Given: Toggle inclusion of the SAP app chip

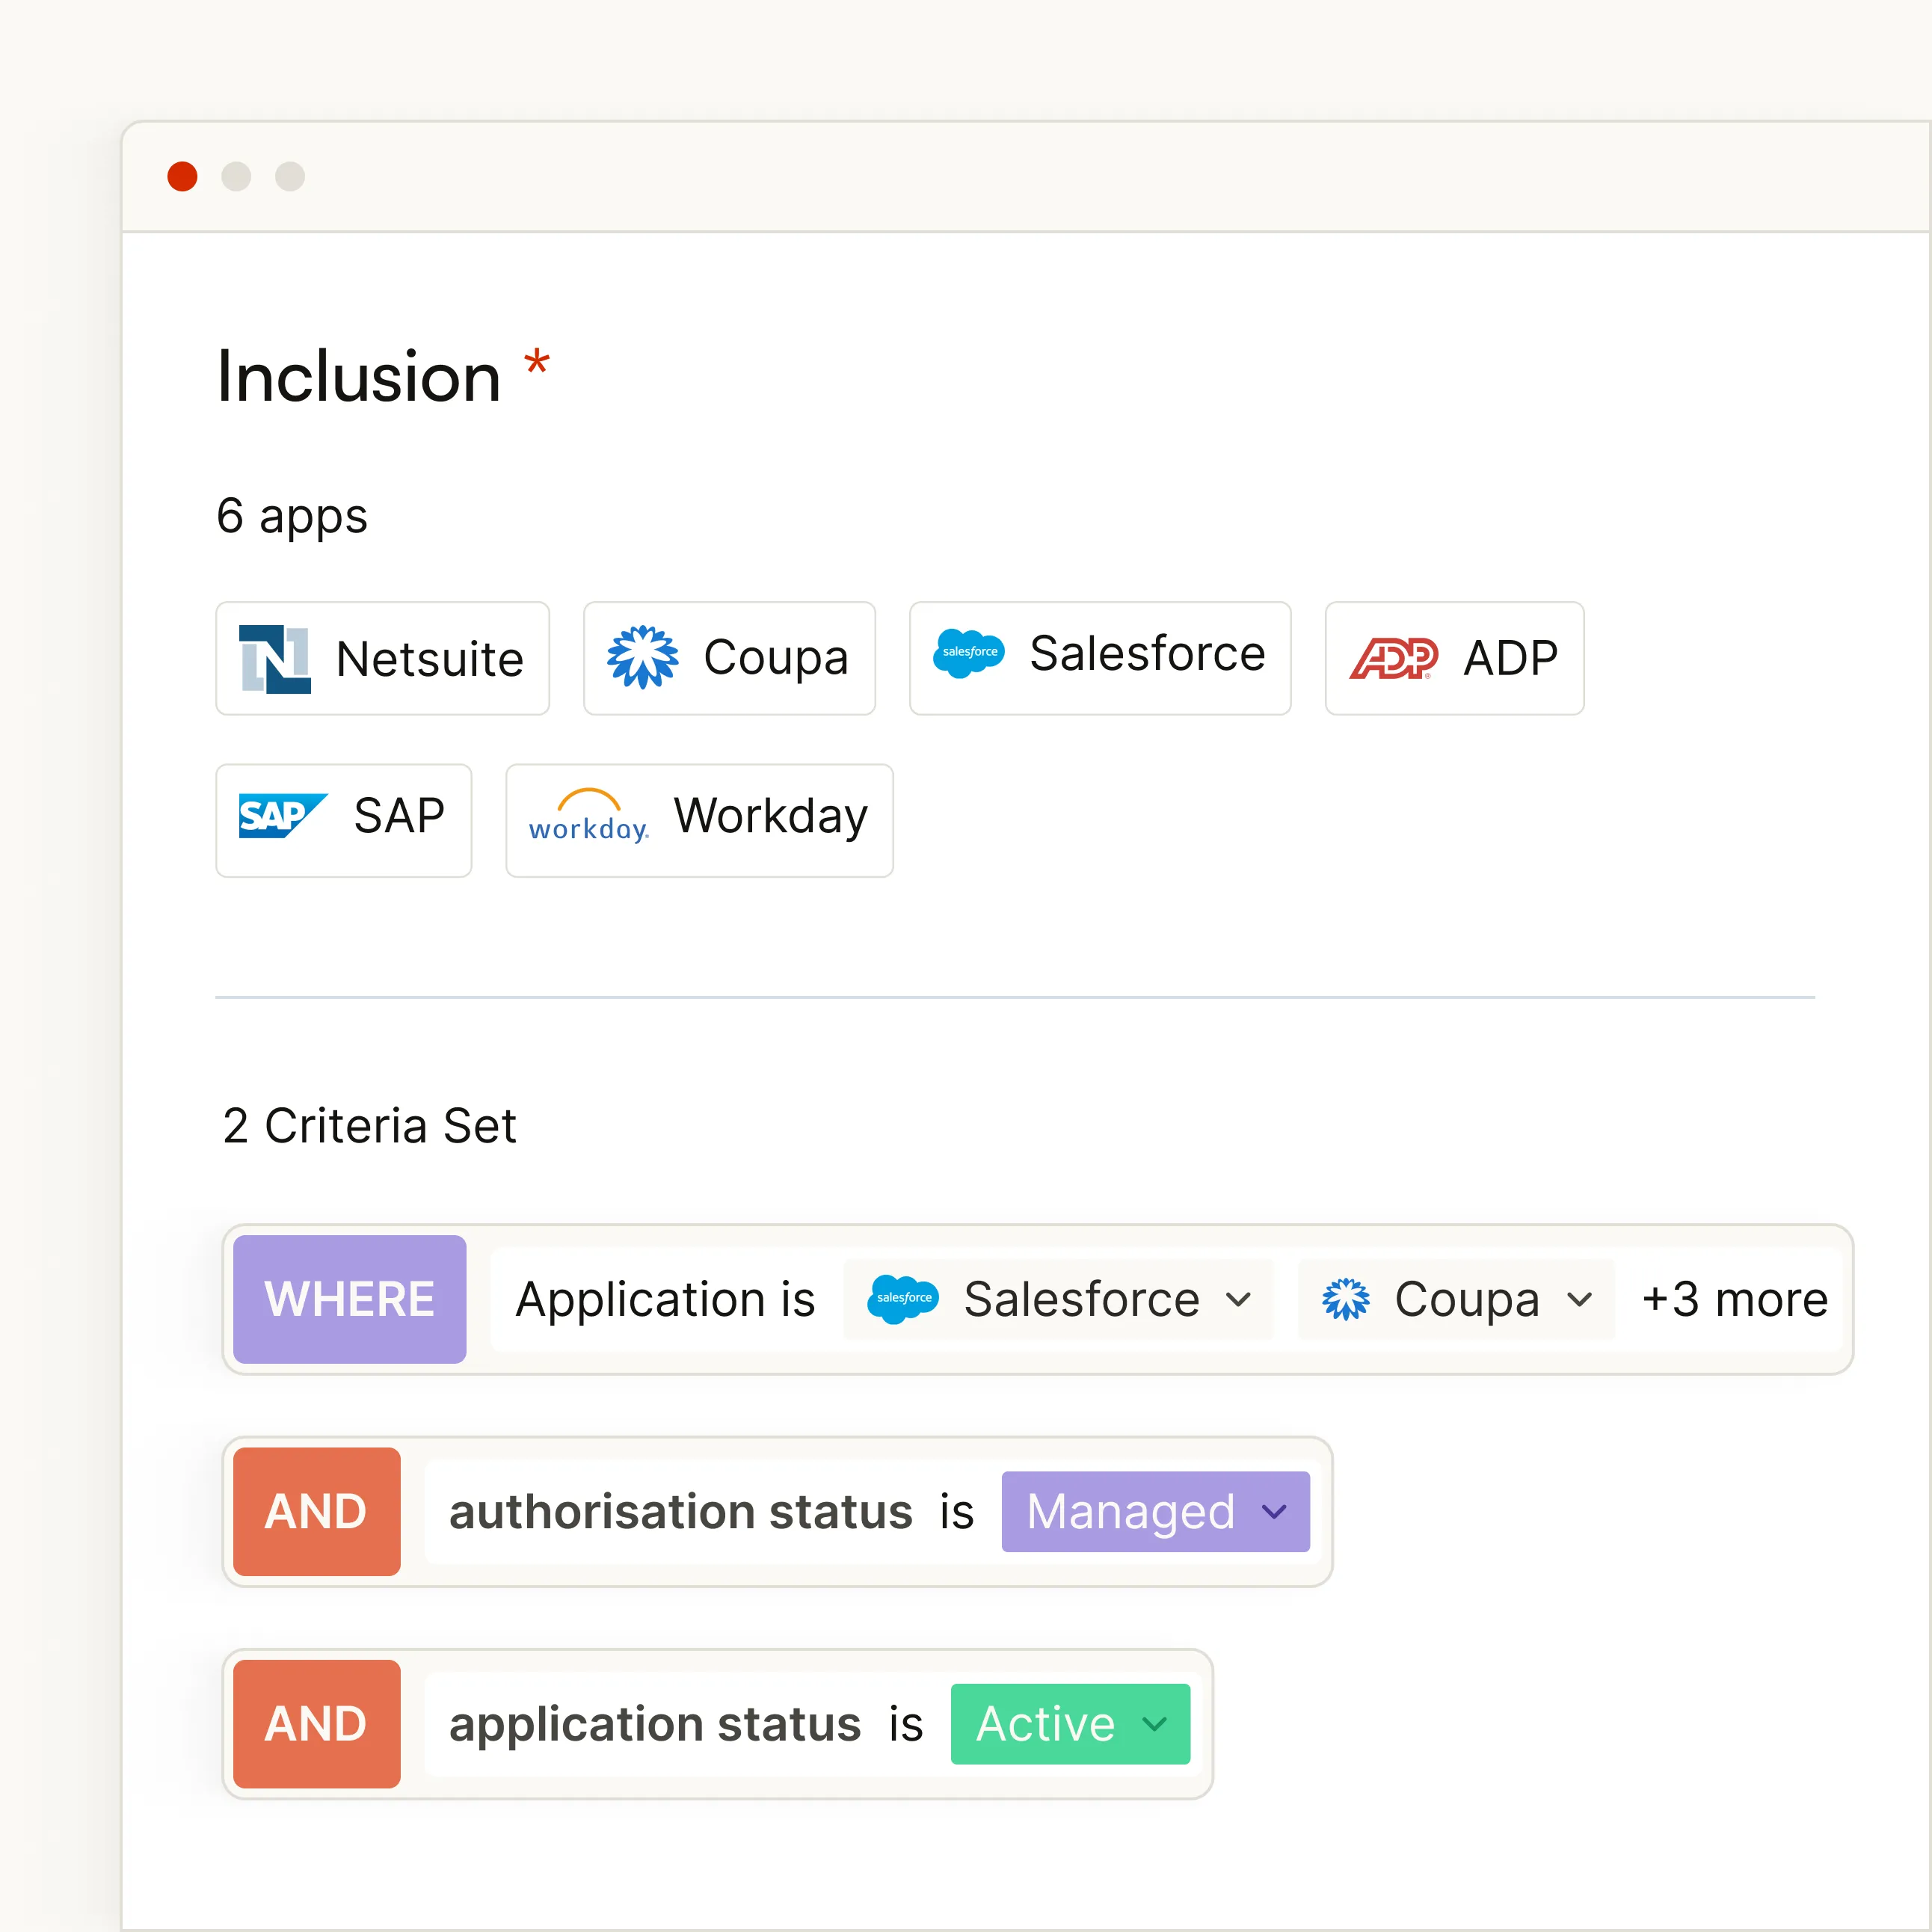Looking at the screenshot, I should [343, 820].
